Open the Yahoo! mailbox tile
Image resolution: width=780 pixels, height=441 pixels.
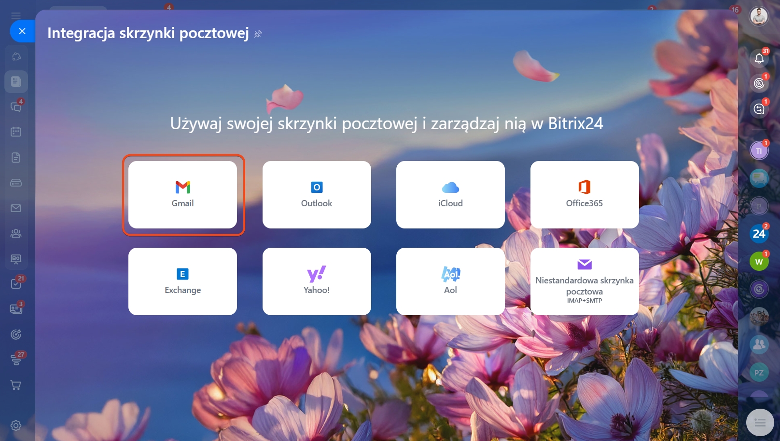[317, 281]
